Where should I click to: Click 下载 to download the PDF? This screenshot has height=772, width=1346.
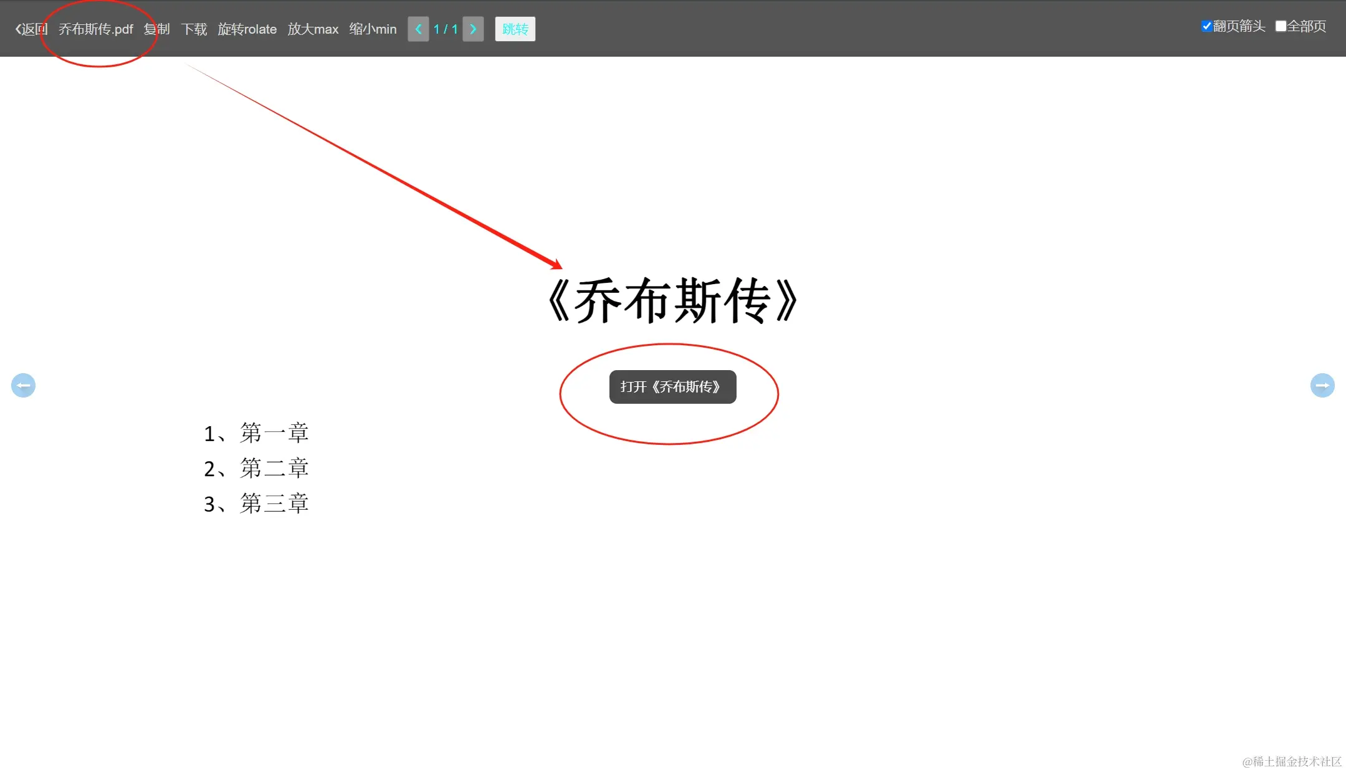point(194,29)
